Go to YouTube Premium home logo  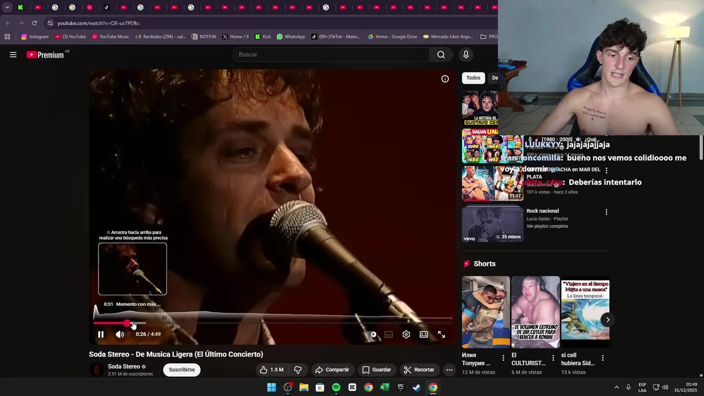point(45,54)
